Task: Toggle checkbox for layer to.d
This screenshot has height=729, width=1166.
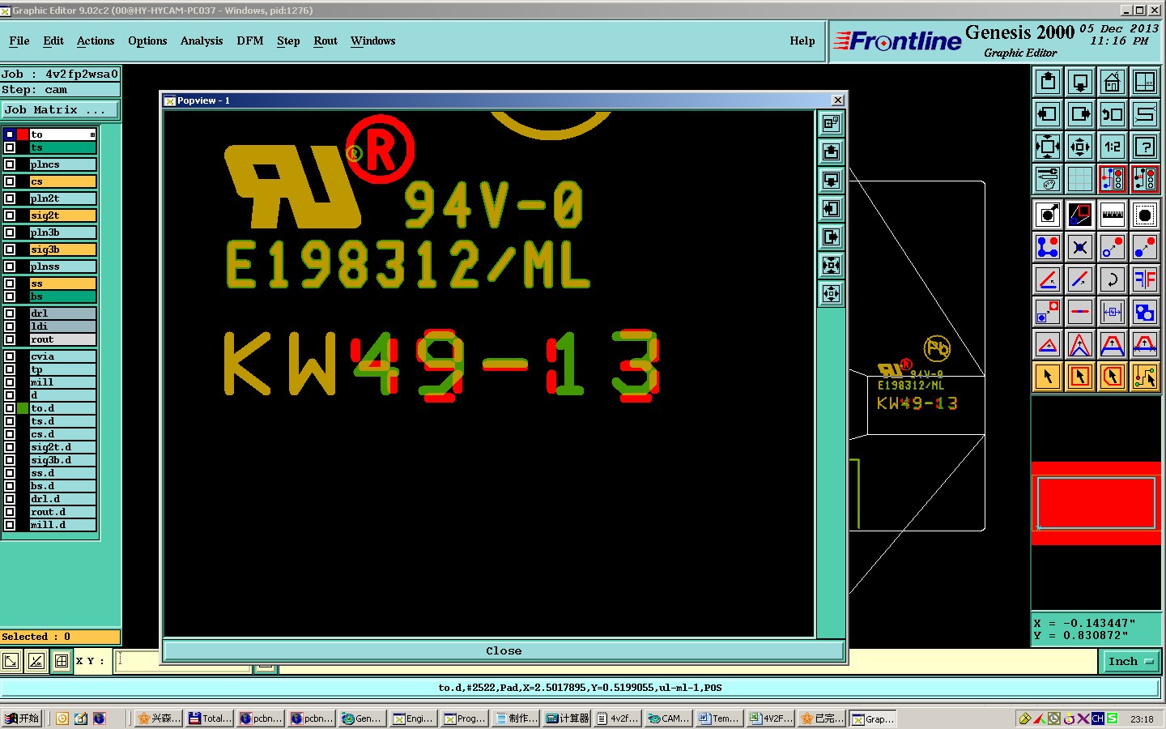Action: tap(10, 408)
